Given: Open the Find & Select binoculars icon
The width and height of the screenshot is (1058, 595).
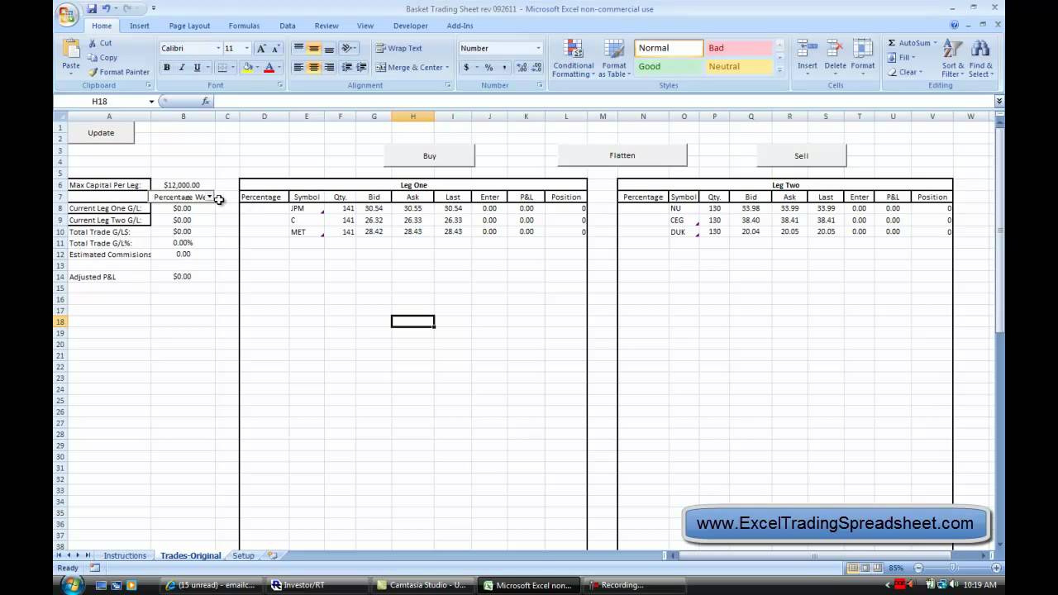Looking at the screenshot, I should [980, 50].
